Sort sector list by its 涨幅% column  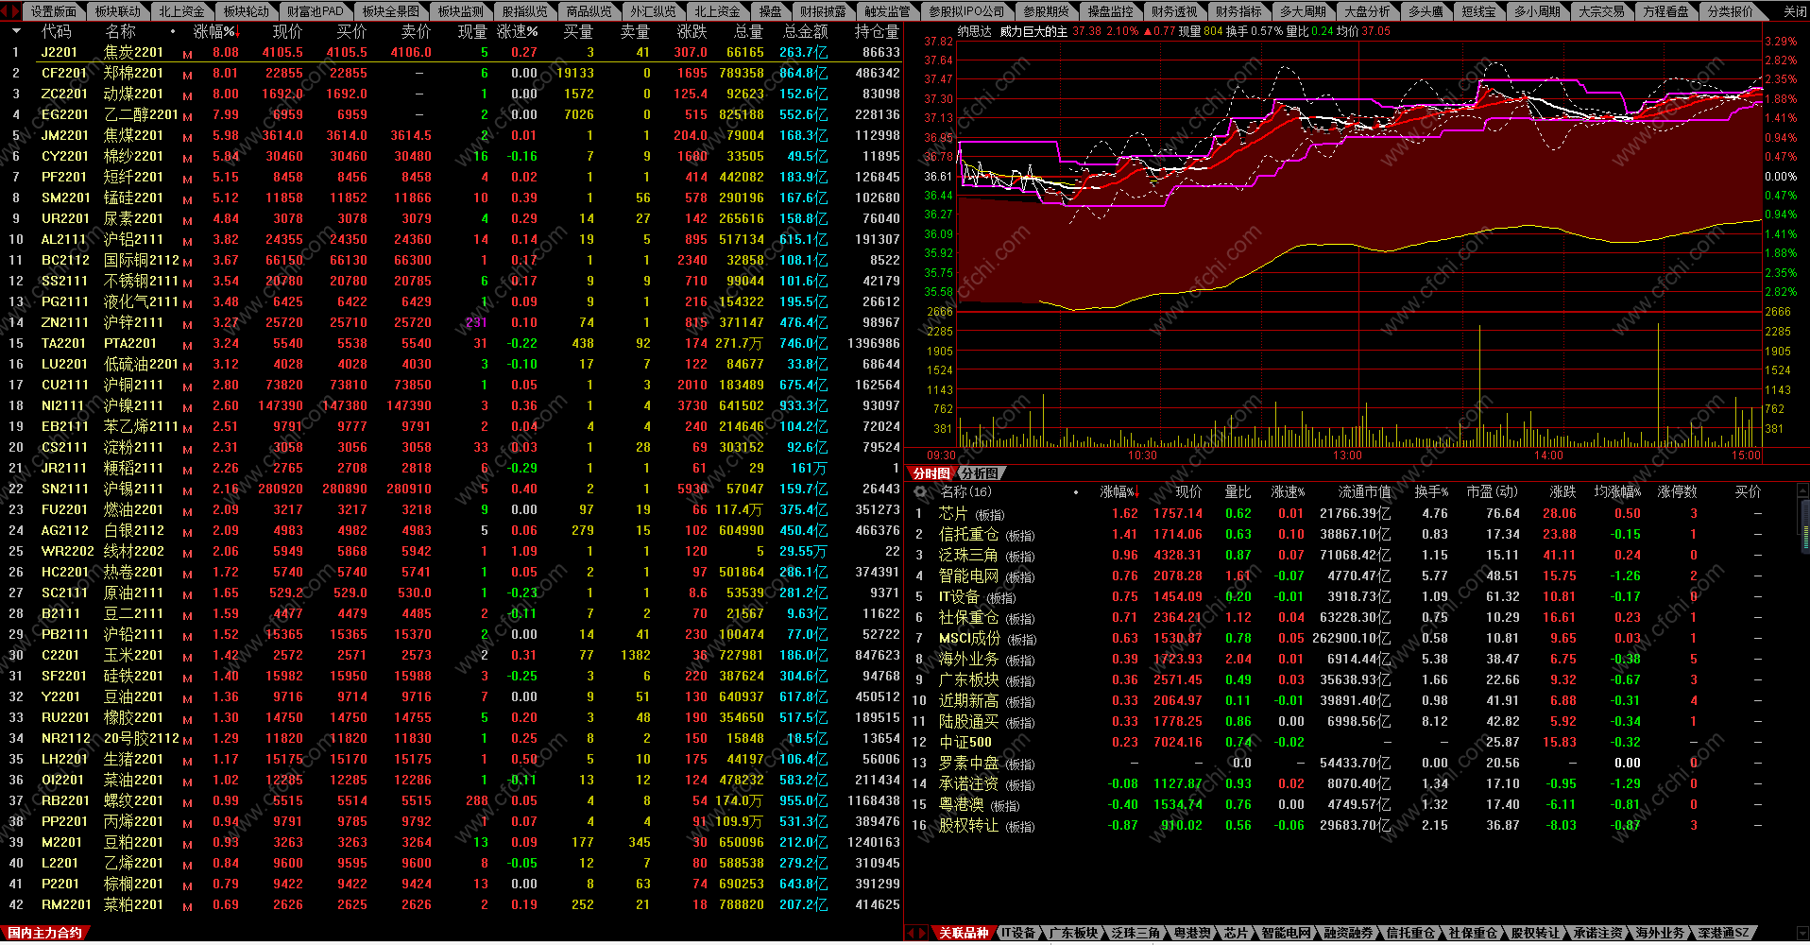[1119, 492]
